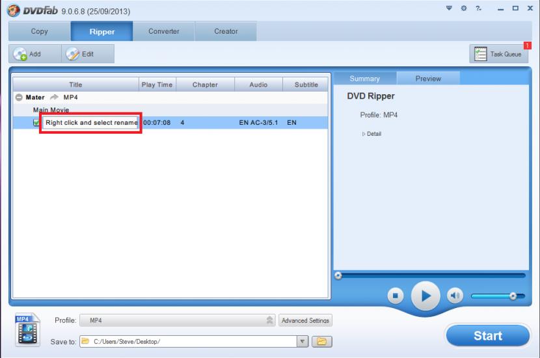This screenshot has height=358, width=540.
Task: Stop the preview playback
Action: pyautogui.click(x=396, y=296)
